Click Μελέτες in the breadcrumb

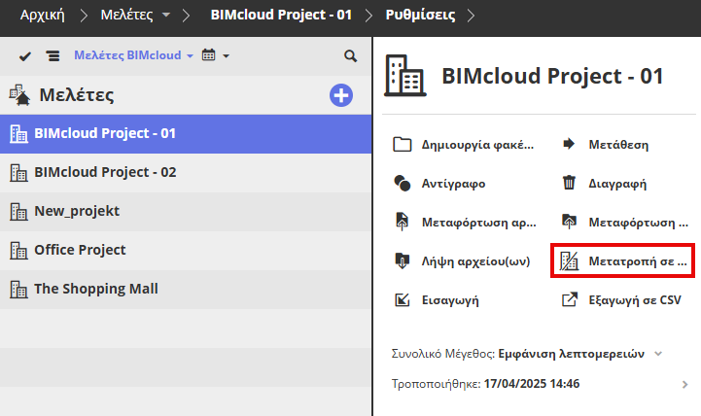click(x=126, y=15)
